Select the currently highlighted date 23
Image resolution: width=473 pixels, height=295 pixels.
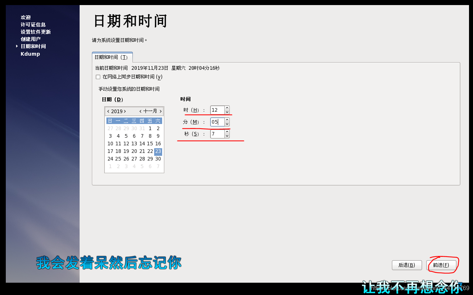[158, 151]
